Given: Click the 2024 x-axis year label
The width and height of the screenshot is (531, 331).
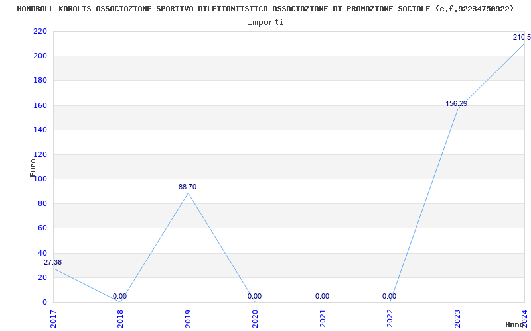Looking at the screenshot, I should tap(524, 319).
